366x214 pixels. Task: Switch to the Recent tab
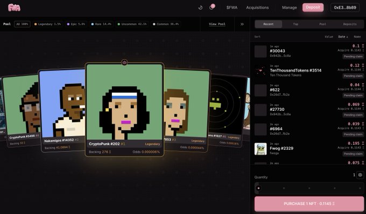[269, 24]
